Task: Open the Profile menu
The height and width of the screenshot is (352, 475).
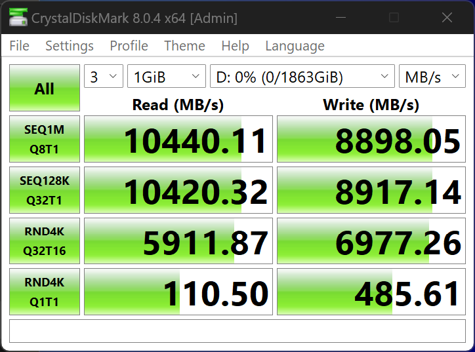Action: [x=129, y=46]
